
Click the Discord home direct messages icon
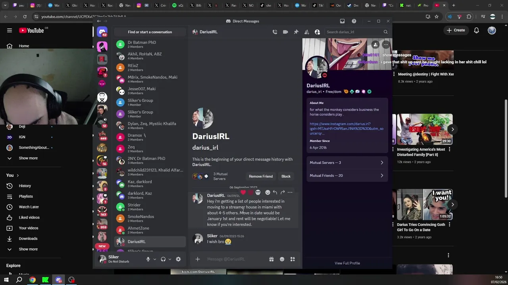click(x=102, y=32)
